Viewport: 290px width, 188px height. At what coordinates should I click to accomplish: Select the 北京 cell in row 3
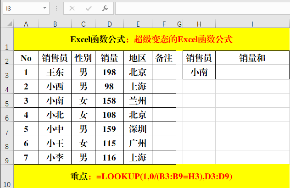pos(138,72)
